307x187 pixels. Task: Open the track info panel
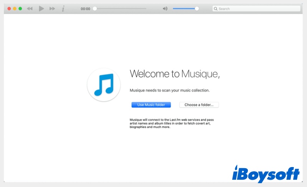63,8
